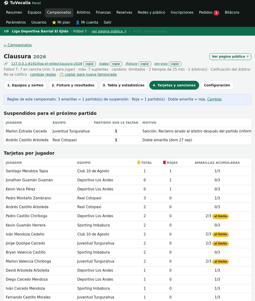Open Parámetros settings
The width and height of the screenshot is (255, 301).
[x=16, y=22]
